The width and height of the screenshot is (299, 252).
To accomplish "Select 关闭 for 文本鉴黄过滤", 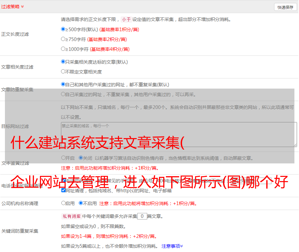I will tap(81, 158).
